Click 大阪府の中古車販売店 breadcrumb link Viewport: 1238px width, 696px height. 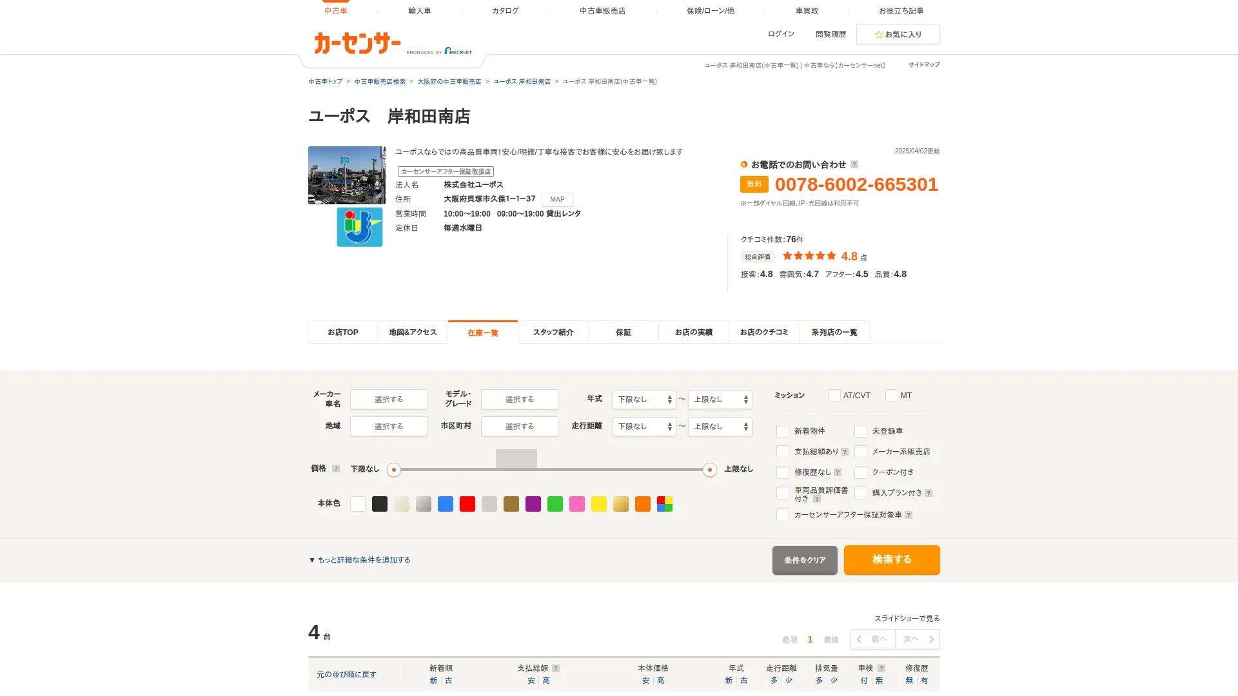point(449,82)
